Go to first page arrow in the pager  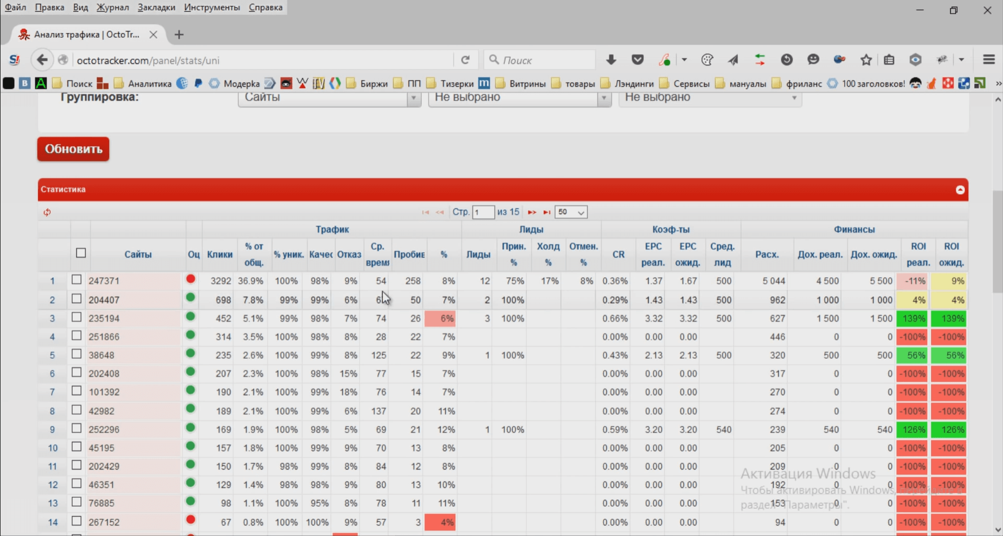click(425, 212)
